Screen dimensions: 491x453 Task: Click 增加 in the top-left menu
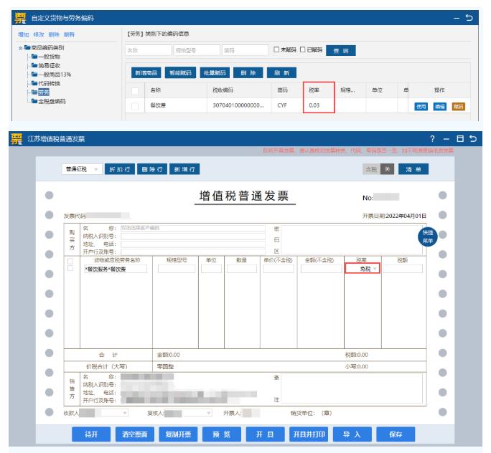click(24, 34)
